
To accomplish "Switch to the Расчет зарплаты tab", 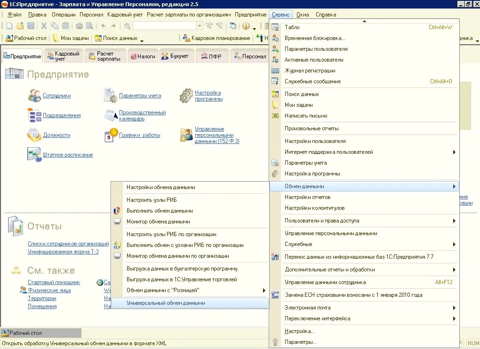I will (105, 56).
